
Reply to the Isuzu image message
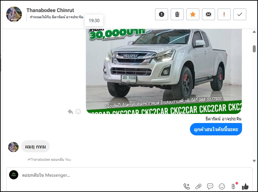click(70, 112)
